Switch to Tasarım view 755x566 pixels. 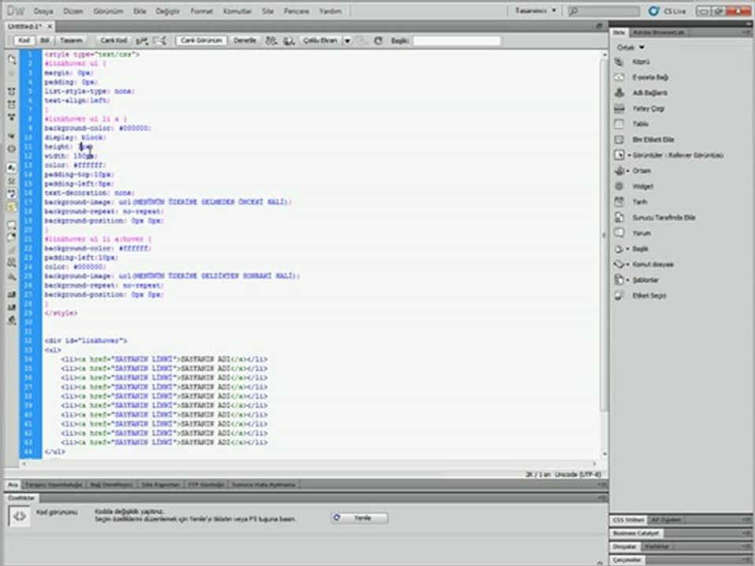point(72,40)
